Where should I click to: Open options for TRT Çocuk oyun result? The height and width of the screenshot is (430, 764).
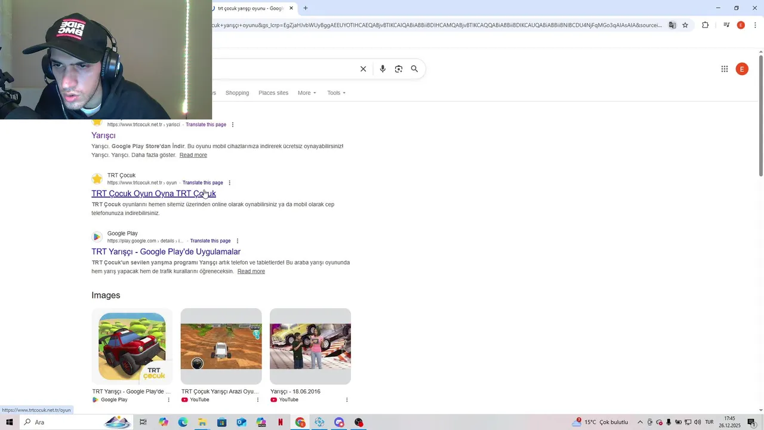coord(230,183)
